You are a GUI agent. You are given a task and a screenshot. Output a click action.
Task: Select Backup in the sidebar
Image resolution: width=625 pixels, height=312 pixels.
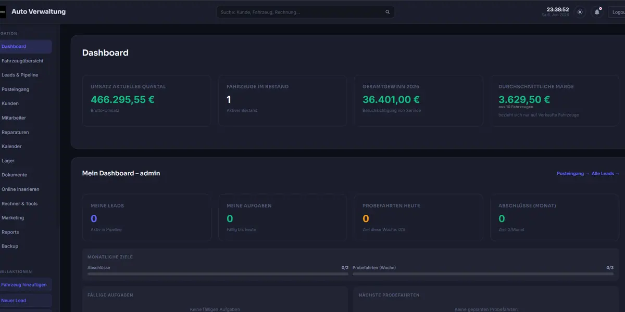point(25,246)
